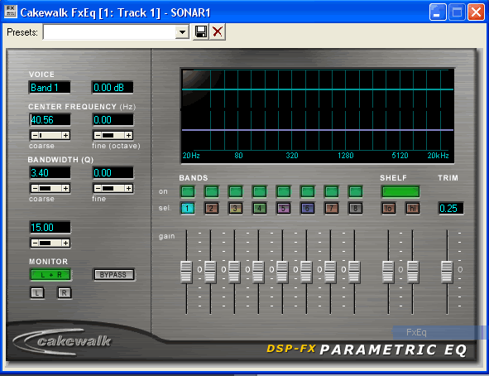This screenshot has height=376, width=489.
Task: Monitor right channel only with R
Action: [x=65, y=292]
